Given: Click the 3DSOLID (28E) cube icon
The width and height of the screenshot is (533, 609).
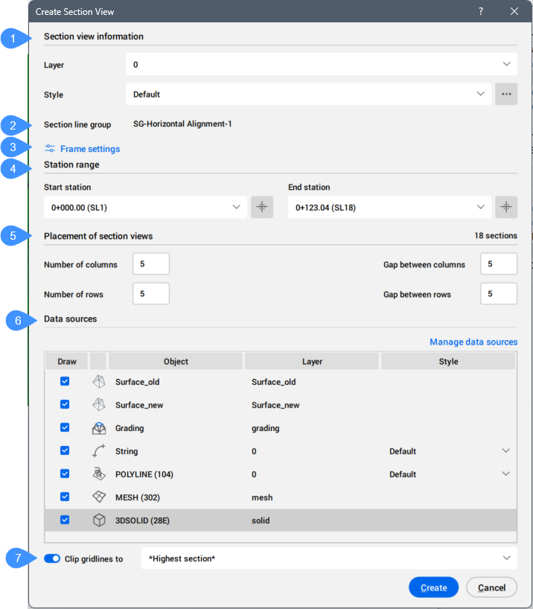Looking at the screenshot, I should 98,520.
